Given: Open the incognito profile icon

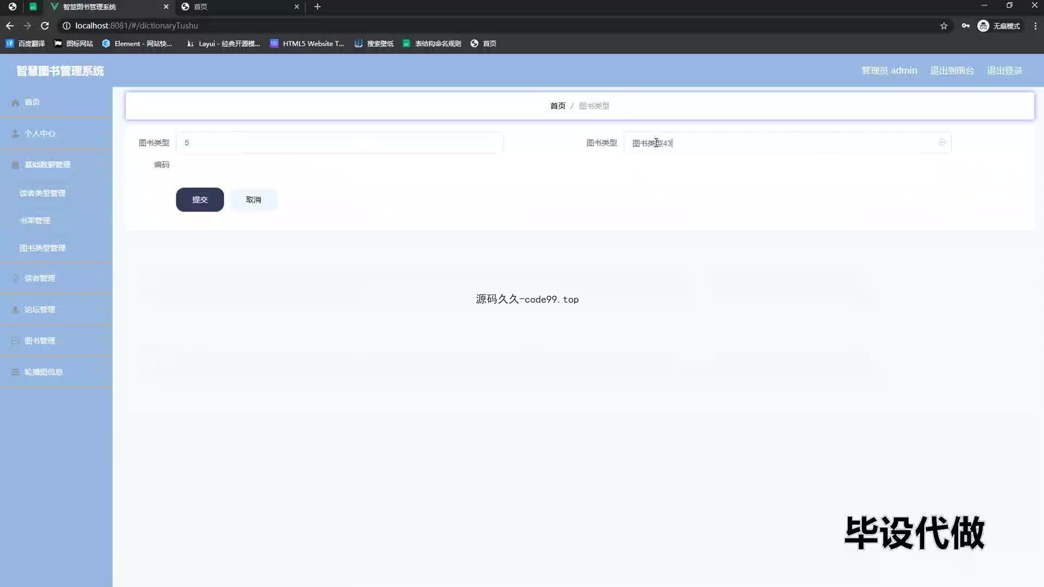Looking at the screenshot, I should coord(983,26).
